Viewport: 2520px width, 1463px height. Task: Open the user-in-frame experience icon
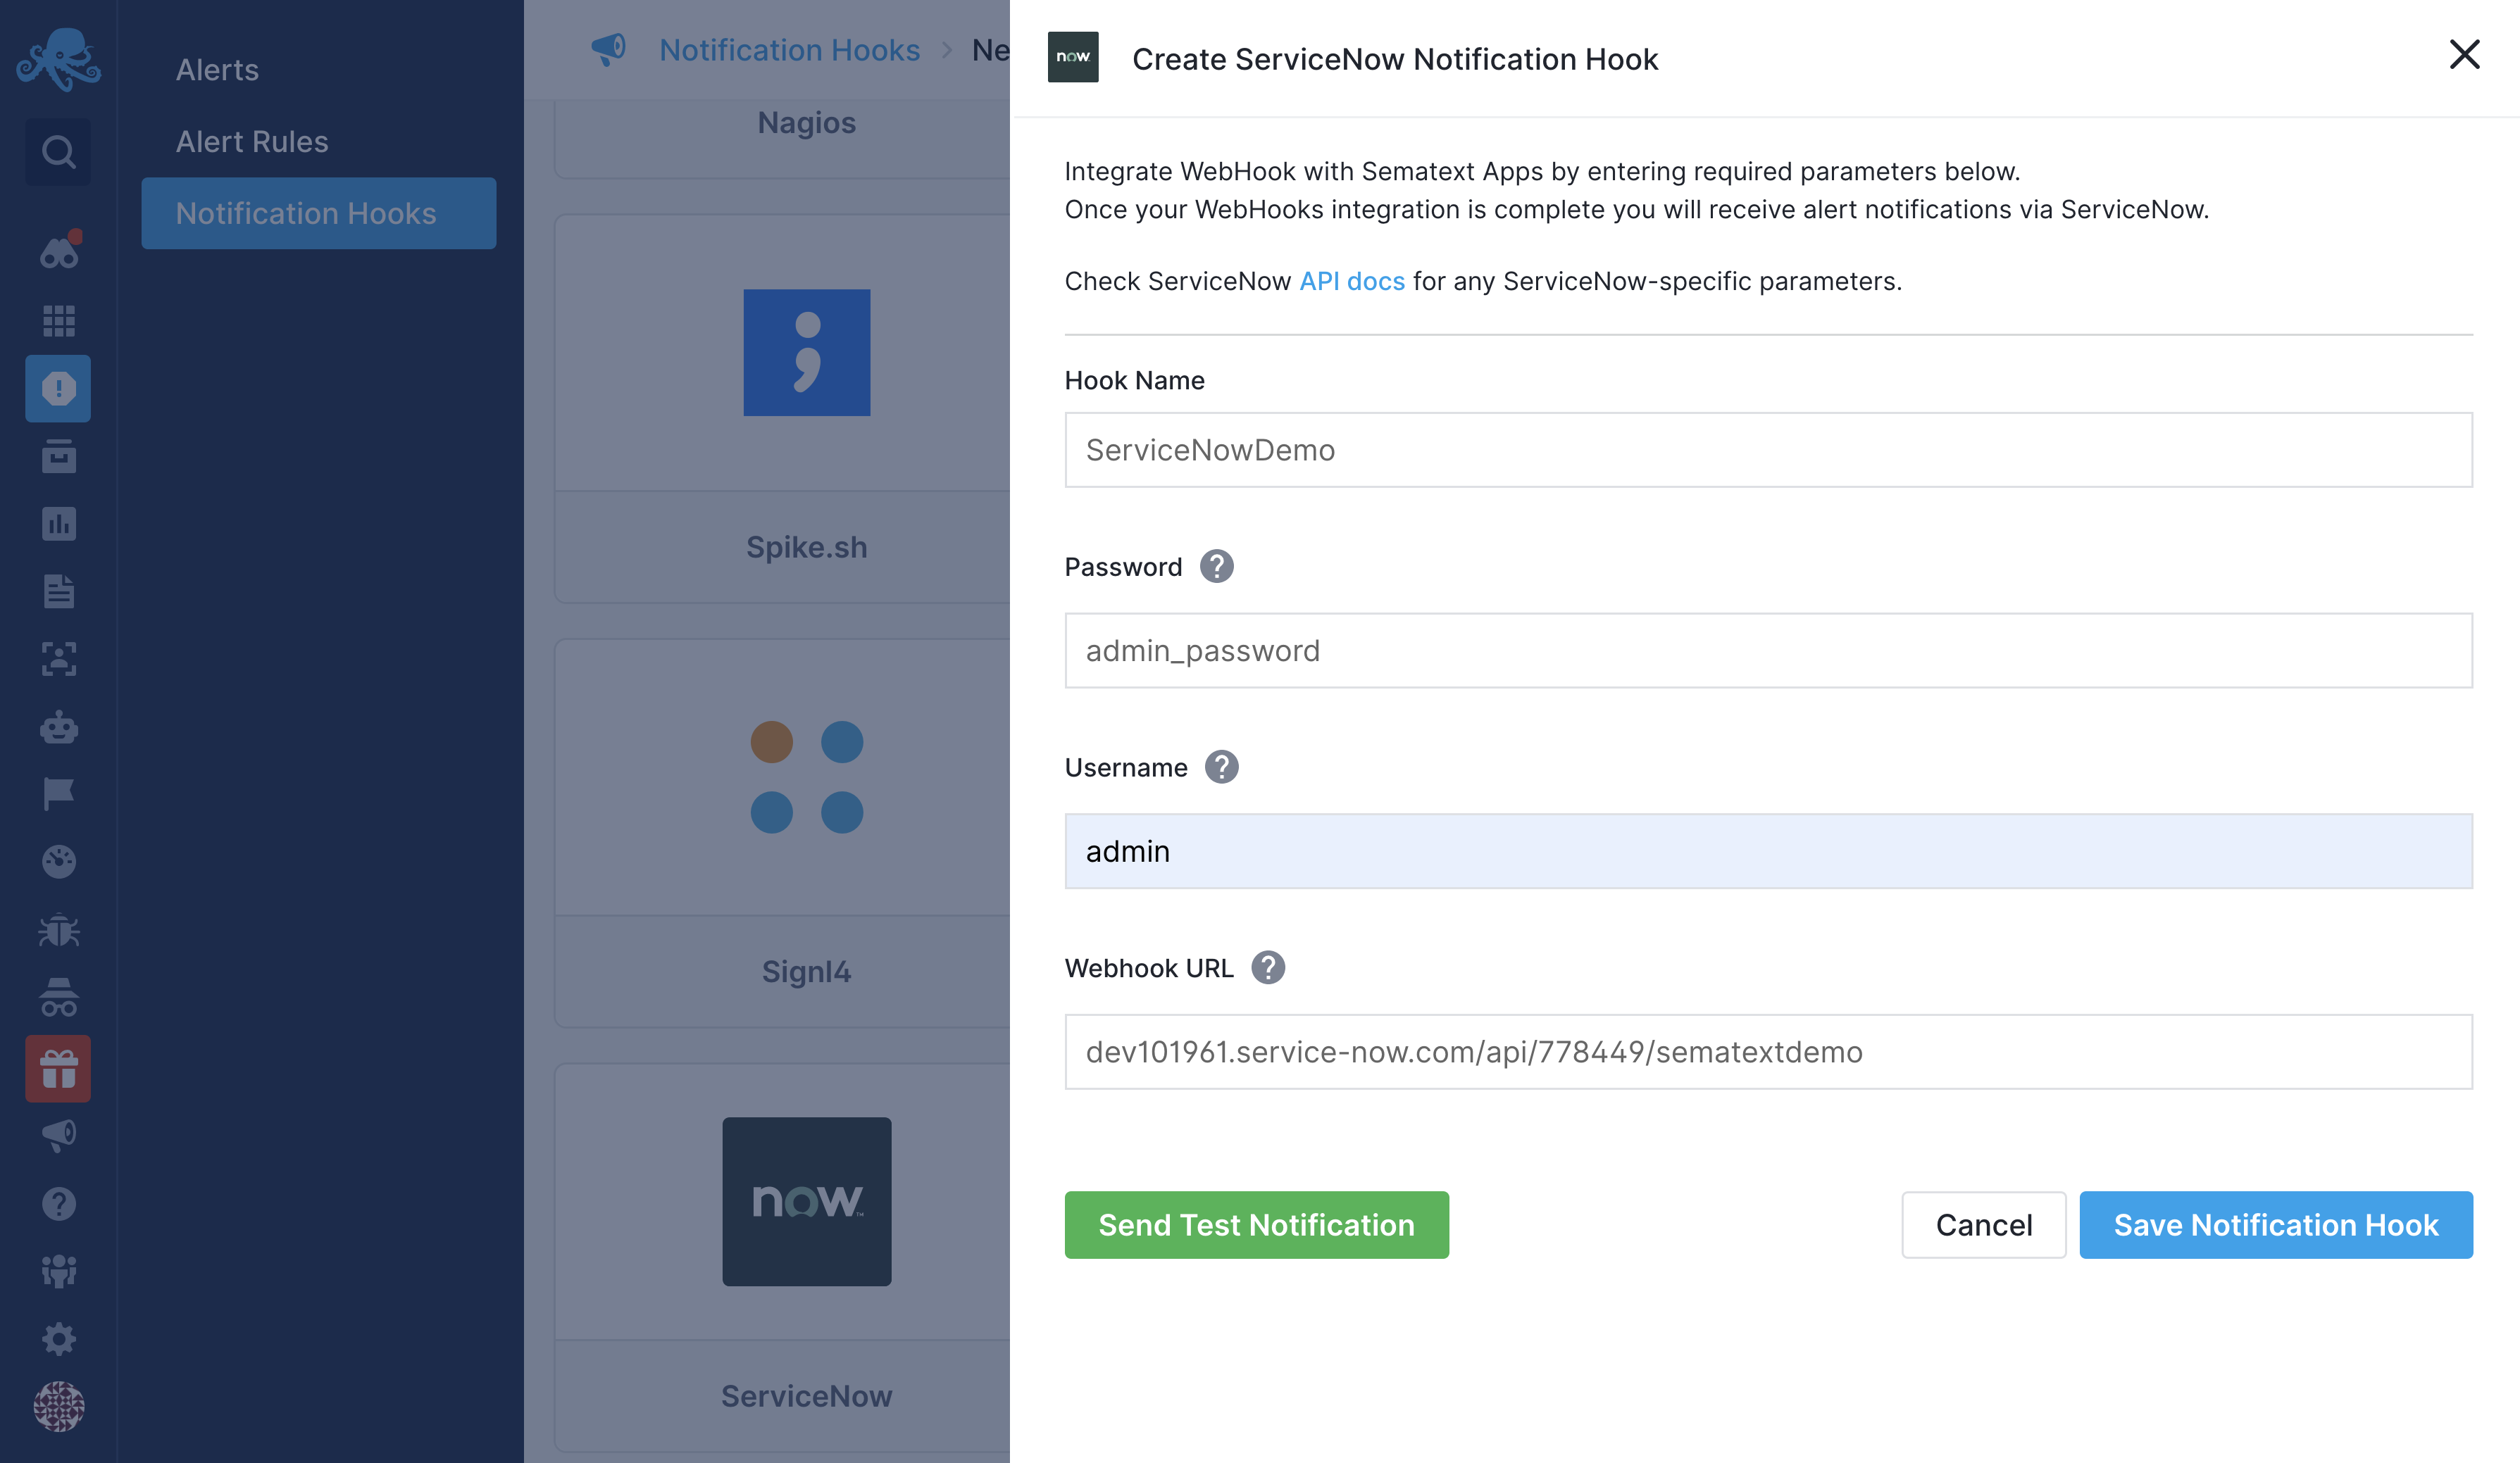click(59, 658)
